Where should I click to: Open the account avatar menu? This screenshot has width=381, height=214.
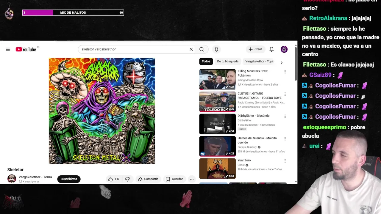[284, 49]
